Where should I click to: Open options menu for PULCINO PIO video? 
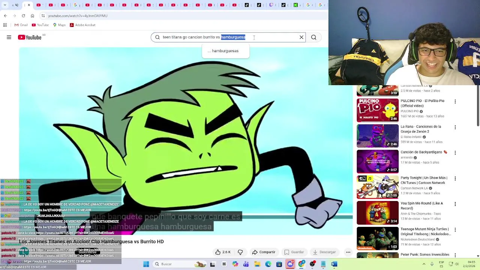pos(455,102)
